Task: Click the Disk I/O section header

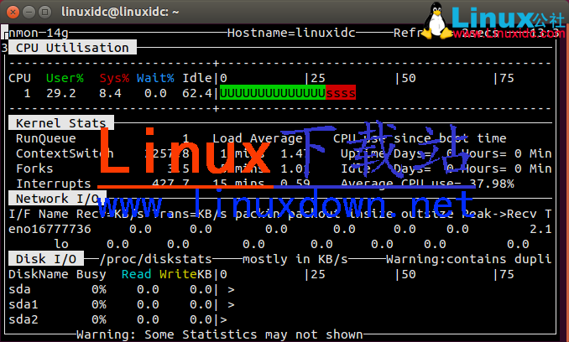Action: click(46, 259)
